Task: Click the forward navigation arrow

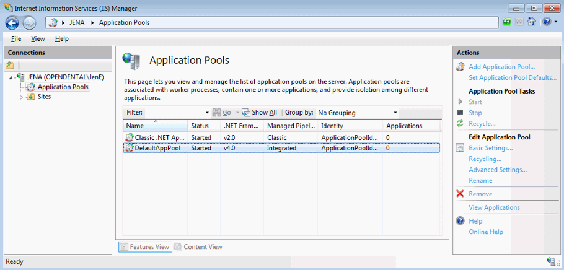Action: point(29,23)
